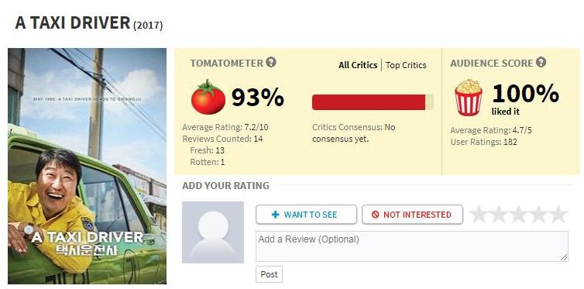Click the red Tomatometer progress bar
584x289 pixels.
[373, 102]
